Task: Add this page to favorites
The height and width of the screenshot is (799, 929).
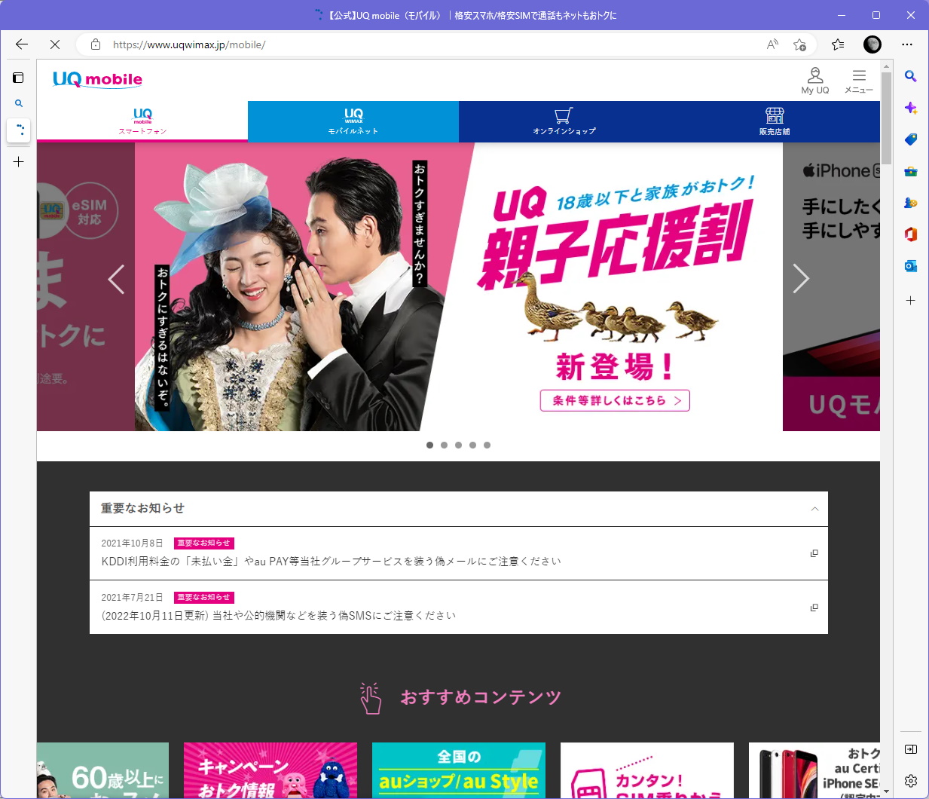Action: pos(800,44)
